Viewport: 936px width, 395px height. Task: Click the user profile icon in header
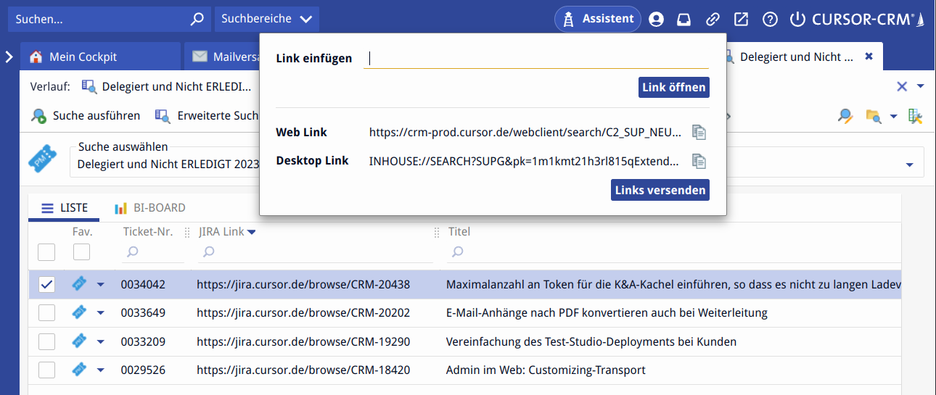pyautogui.click(x=657, y=20)
